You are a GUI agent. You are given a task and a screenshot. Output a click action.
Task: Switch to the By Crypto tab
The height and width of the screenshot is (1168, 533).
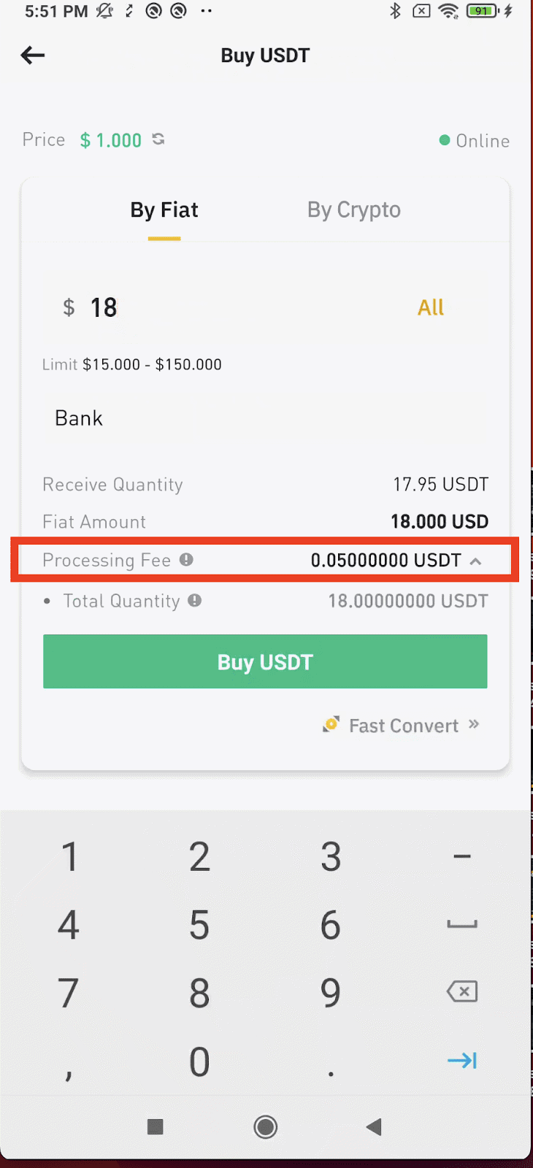click(353, 210)
